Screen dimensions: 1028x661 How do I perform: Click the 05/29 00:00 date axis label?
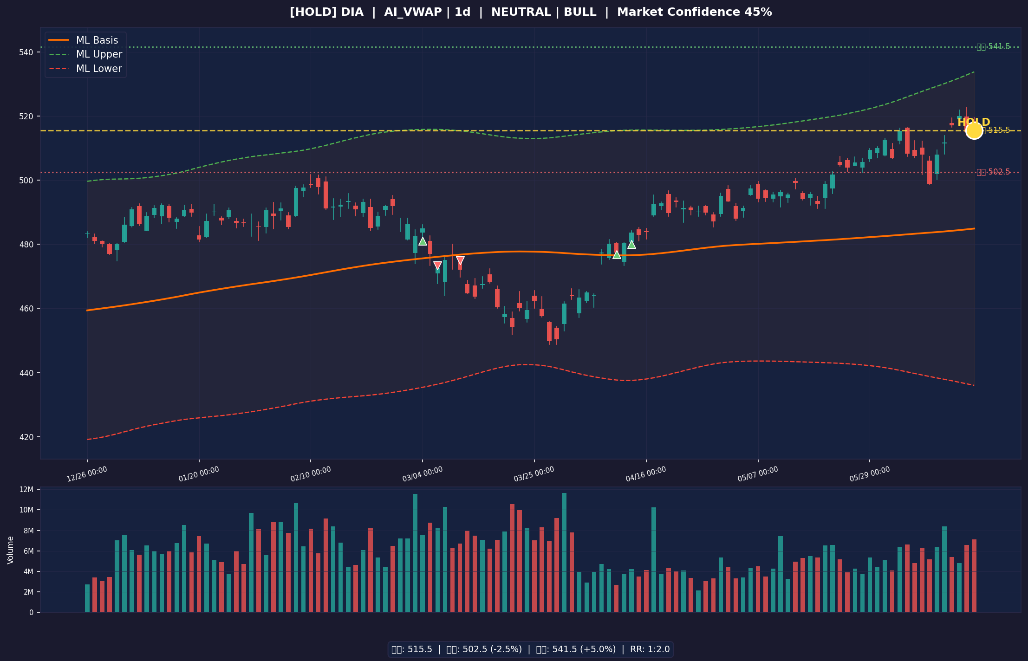click(x=870, y=474)
